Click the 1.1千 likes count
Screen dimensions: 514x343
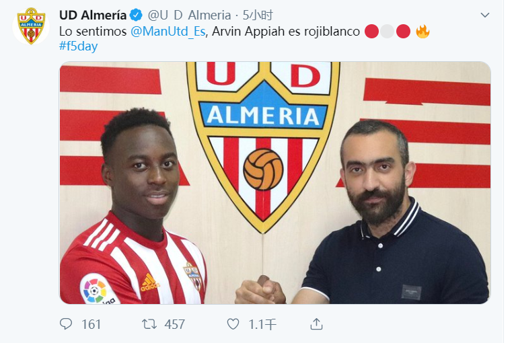[x=262, y=324]
